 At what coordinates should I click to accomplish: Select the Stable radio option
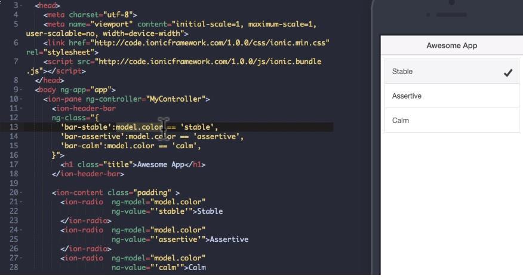(x=451, y=72)
